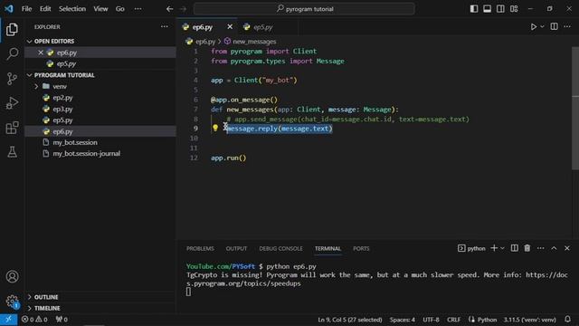
Task: Show errors and warnings count in status bar
Action: pos(34,320)
